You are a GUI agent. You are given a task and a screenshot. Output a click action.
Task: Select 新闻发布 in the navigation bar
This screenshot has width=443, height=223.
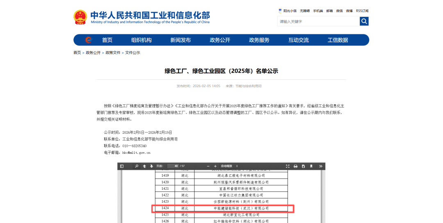pyautogui.click(x=180, y=40)
